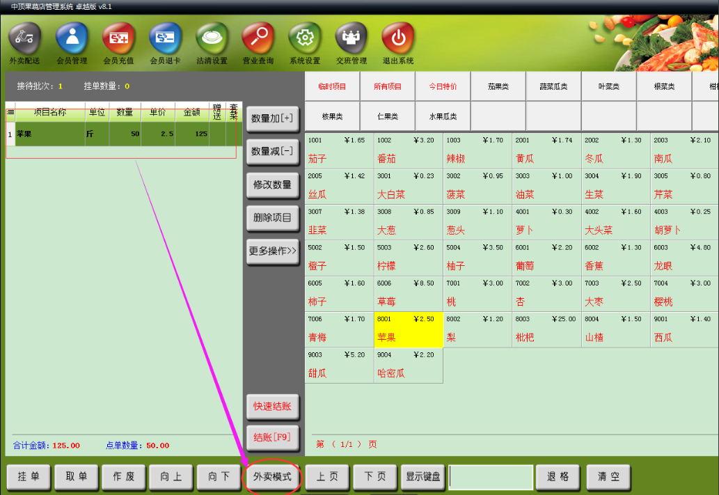Select the 根菜类 category tab
This screenshot has width=719, height=495.
point(664,86)
